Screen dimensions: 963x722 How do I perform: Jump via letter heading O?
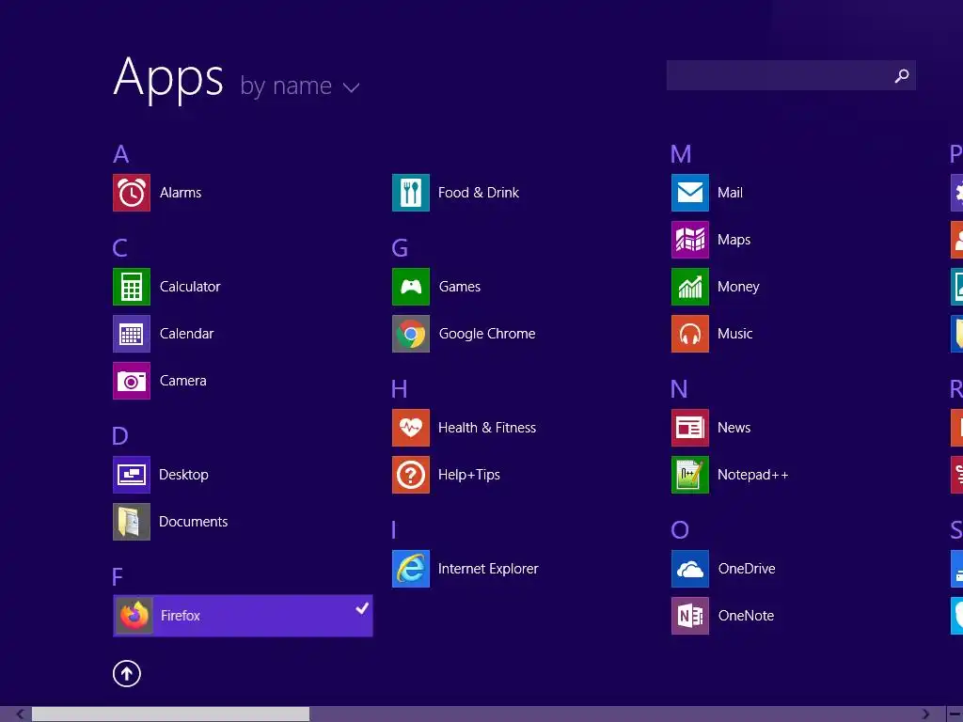tap(680, 530)
